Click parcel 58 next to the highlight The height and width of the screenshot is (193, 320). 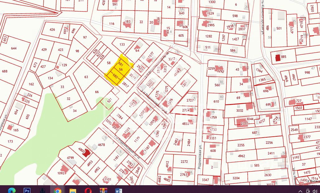(108, 63)
